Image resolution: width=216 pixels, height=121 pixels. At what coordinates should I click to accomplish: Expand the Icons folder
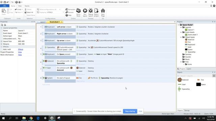184,64
